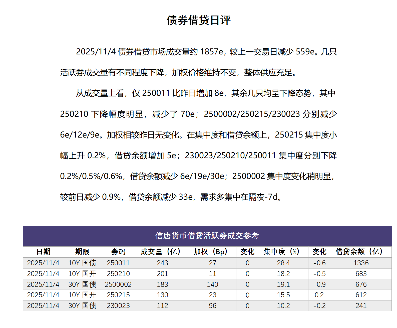Click the document title 债券借贷日评

pyautogui.click(x=198, y=20)
